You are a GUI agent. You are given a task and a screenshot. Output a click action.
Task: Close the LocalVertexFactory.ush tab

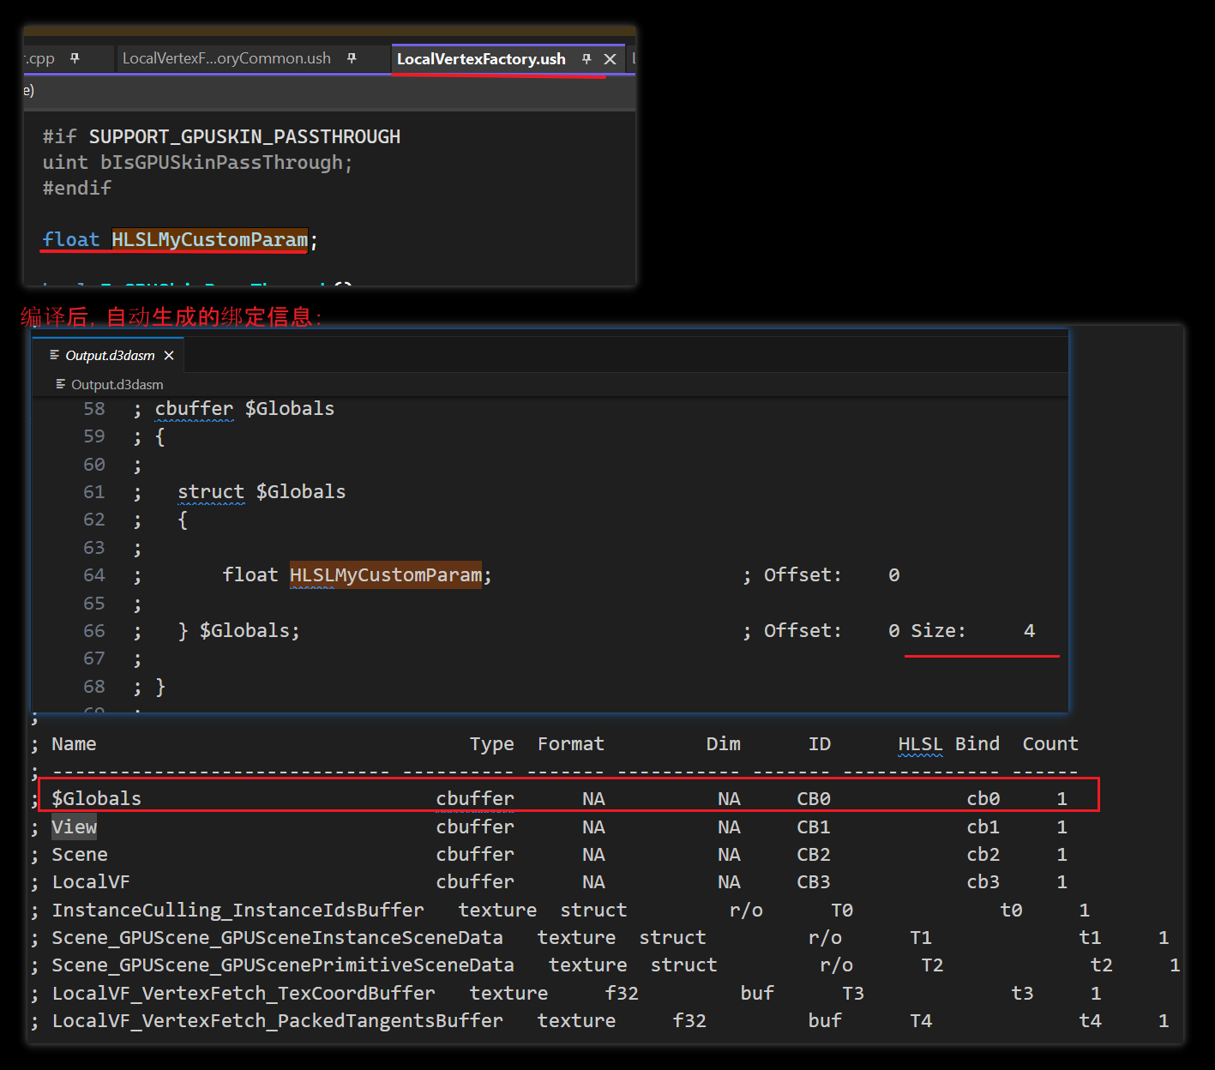coord(611,59)
